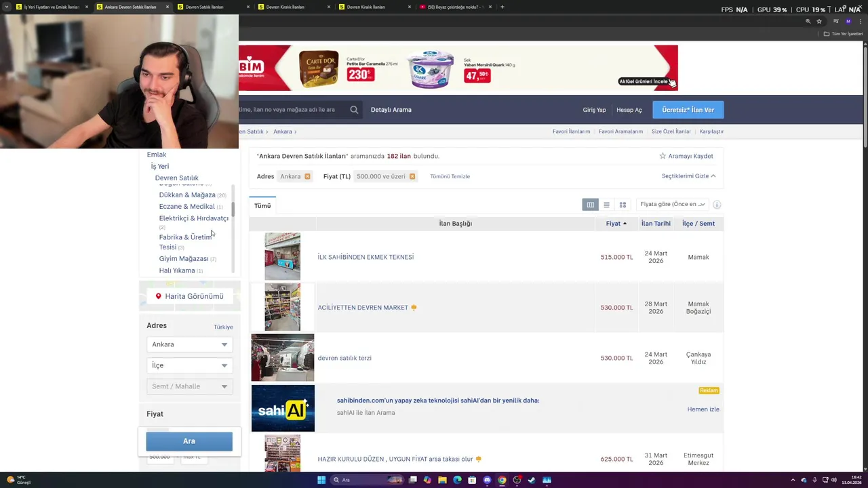The width and height of the screenshot is (868, 488).
Task: Open the İlçe district dropdown
Action: (189, 365)
